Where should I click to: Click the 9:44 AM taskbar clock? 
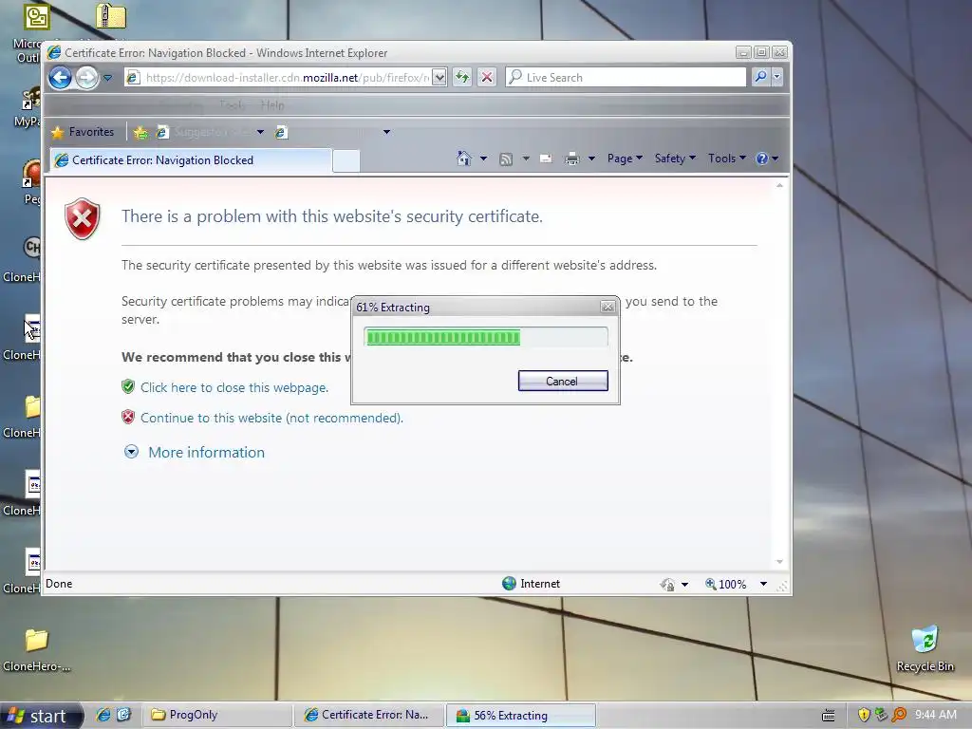click(935, 715)
